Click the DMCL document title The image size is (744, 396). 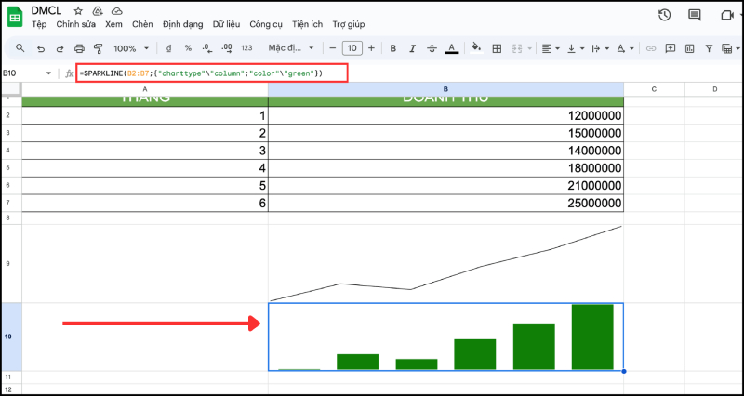[x=46, y=10]
